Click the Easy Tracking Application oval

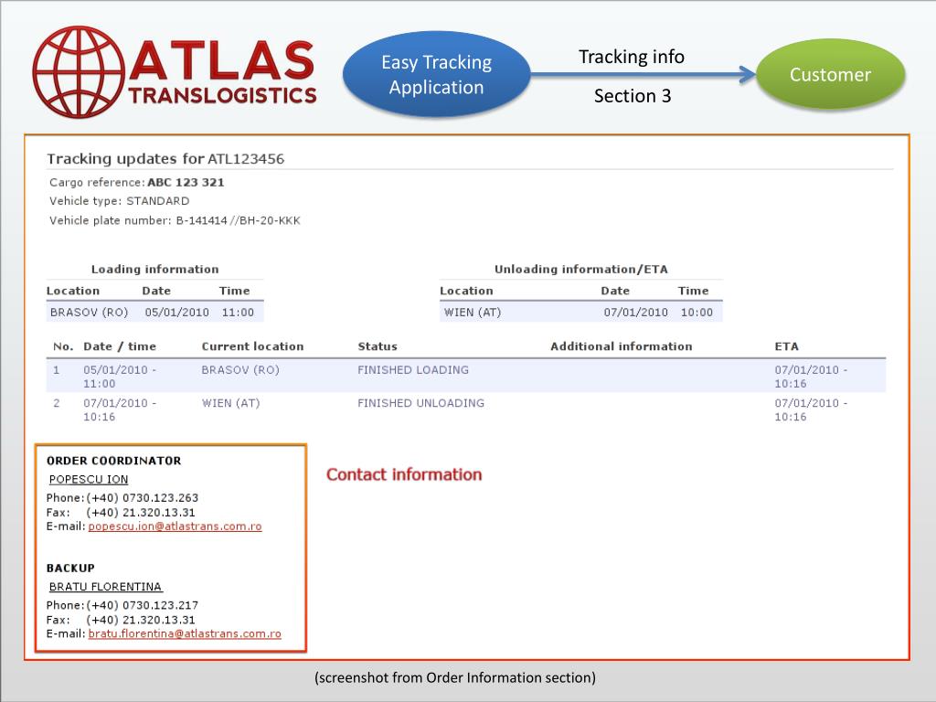436,75
